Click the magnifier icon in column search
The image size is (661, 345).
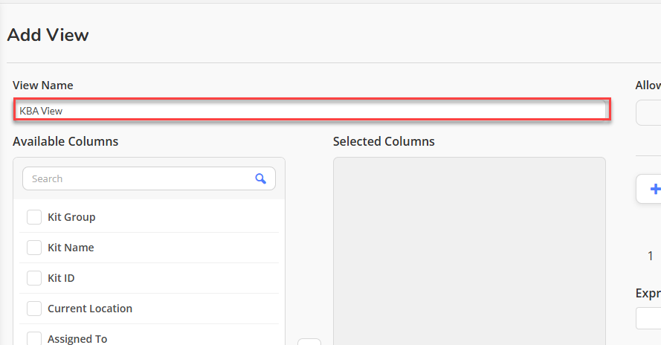[260, 178]
